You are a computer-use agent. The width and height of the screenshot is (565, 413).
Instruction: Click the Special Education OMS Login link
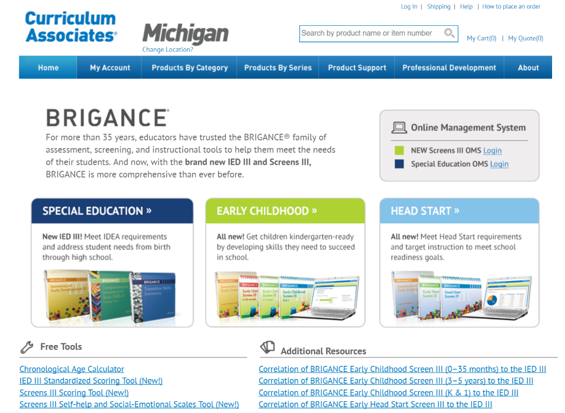pyautogui.click(x=499, y=164)
